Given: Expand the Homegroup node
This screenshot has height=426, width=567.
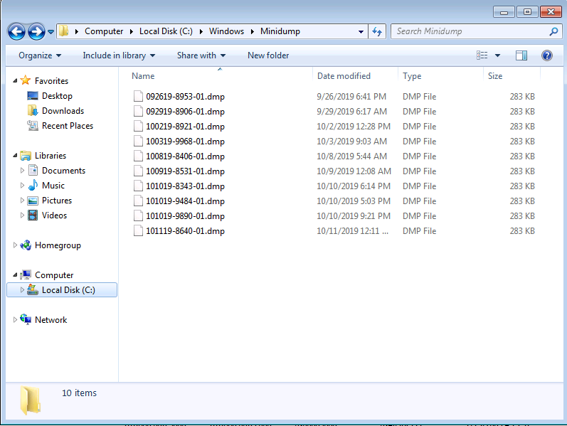Looking at the screenshot, I should [15, 245].
